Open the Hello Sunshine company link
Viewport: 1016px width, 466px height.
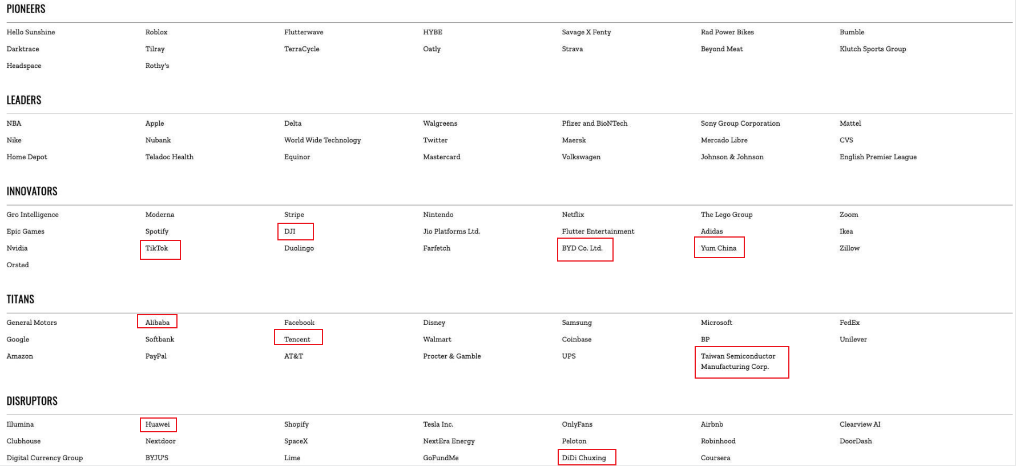(x=31, y=32)
